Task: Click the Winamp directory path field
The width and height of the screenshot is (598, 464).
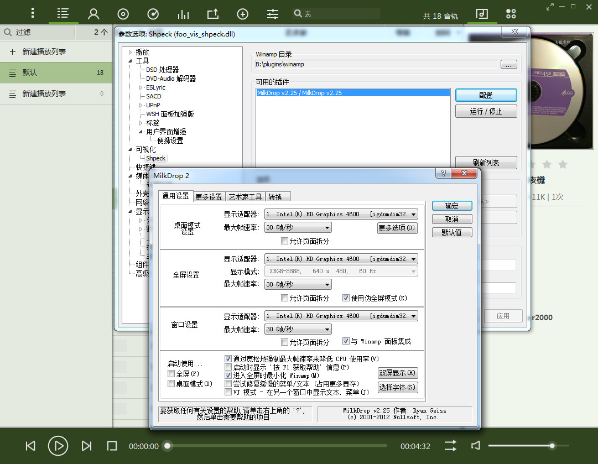Action: click(x=376, y=64)
